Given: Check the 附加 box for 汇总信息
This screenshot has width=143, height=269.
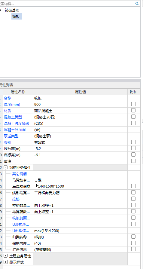Looking at the screenshot, I should [133, 249].
